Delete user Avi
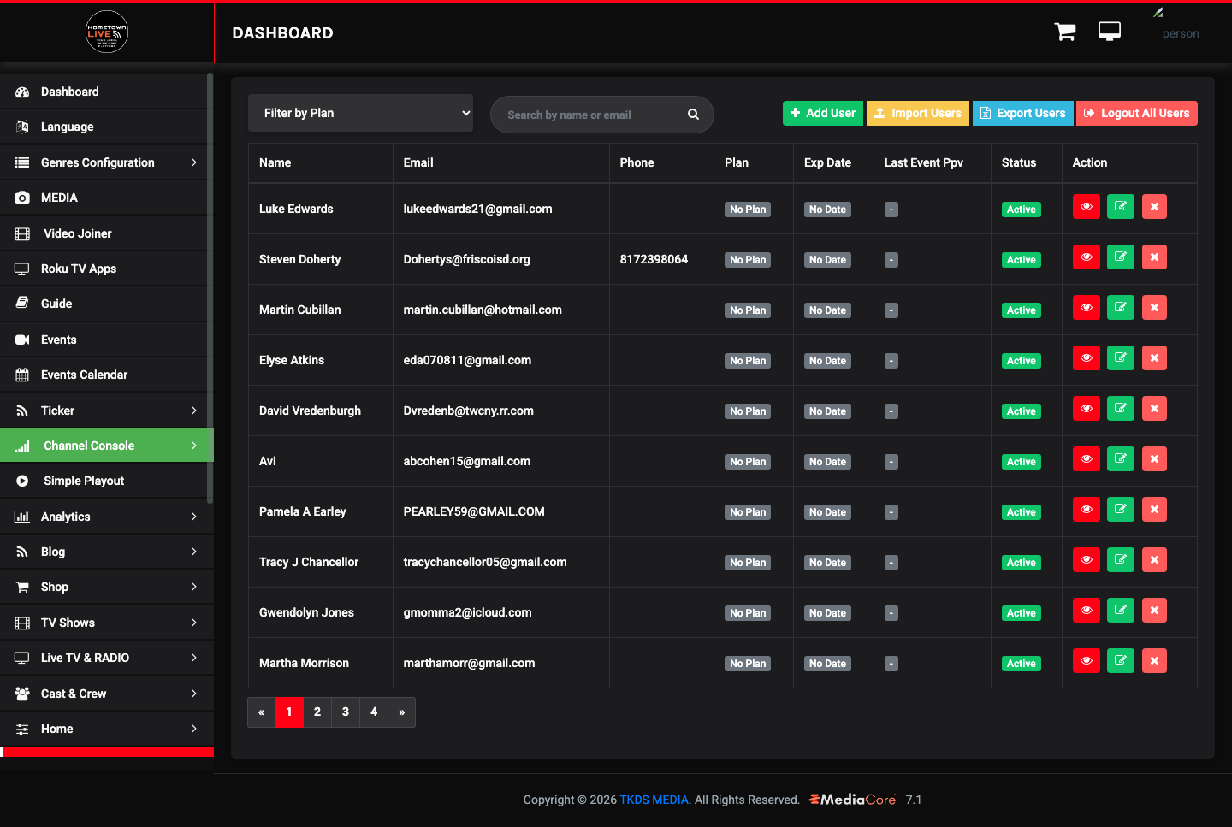Image resolution: width=1232 pixels, height=827 pixels. pyautogui.click(x=1154, y=459)
